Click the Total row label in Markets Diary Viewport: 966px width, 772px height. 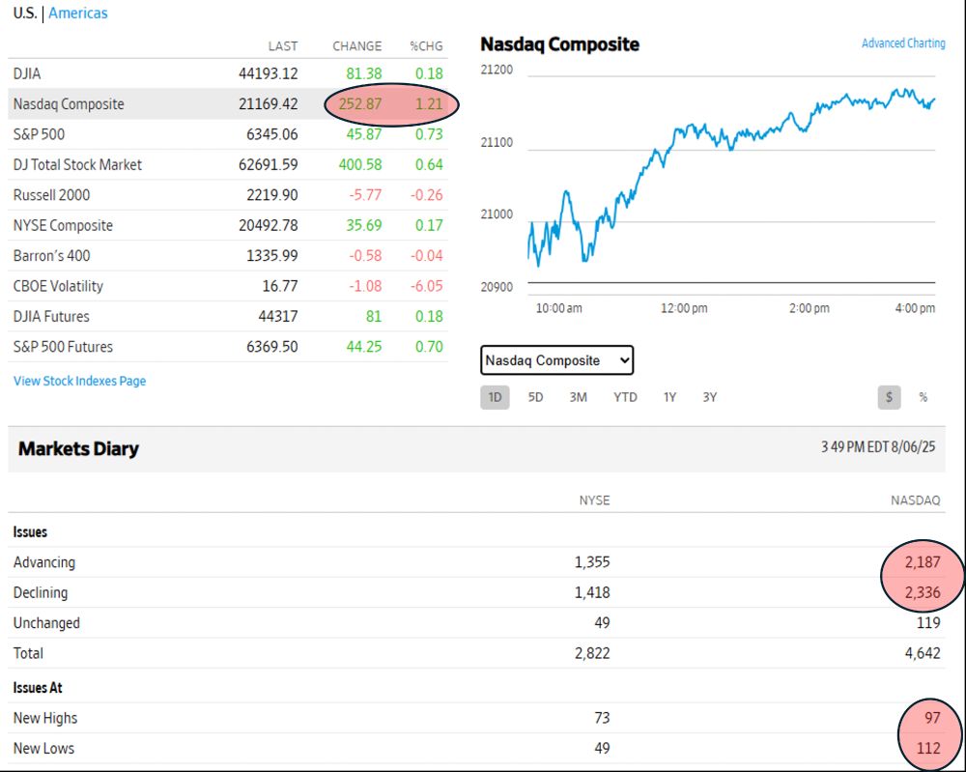[x=28, y=653]
